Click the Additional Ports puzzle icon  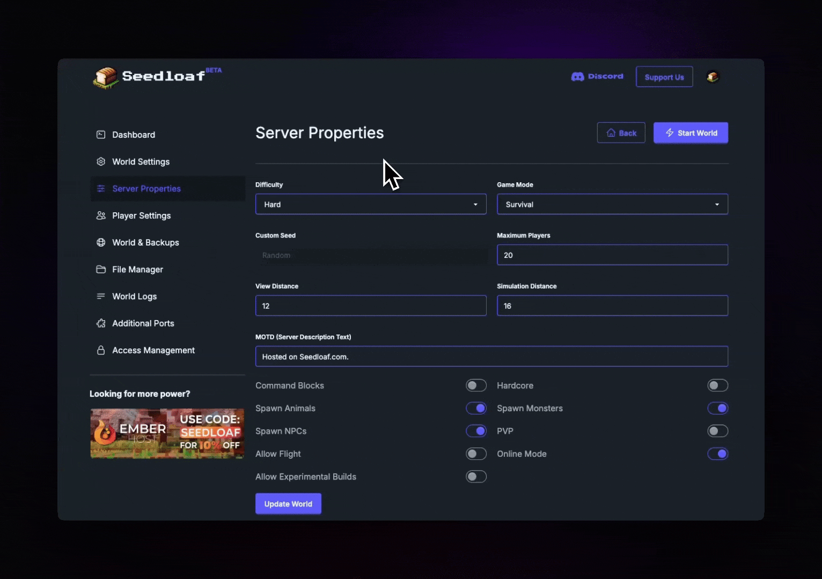(101, 323)
